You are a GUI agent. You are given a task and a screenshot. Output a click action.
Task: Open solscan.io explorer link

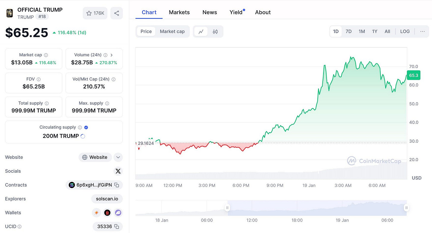point(107,199)
